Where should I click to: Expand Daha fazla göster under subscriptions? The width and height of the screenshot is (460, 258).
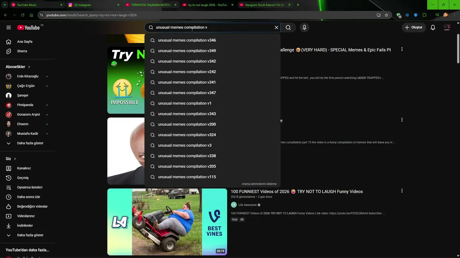click(x=27, y=143)
